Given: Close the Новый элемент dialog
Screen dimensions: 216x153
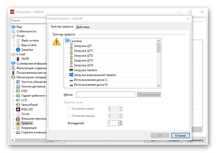Looking at the screenshot, I should coord(188,19).
